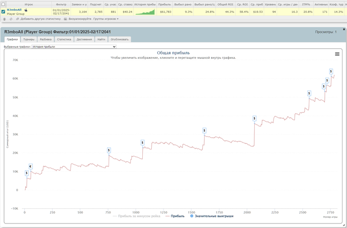The height and width of the screenshot is (228, 347).
Task: Open the Выбранные графики dropdown
Action: tap(74, 47)
